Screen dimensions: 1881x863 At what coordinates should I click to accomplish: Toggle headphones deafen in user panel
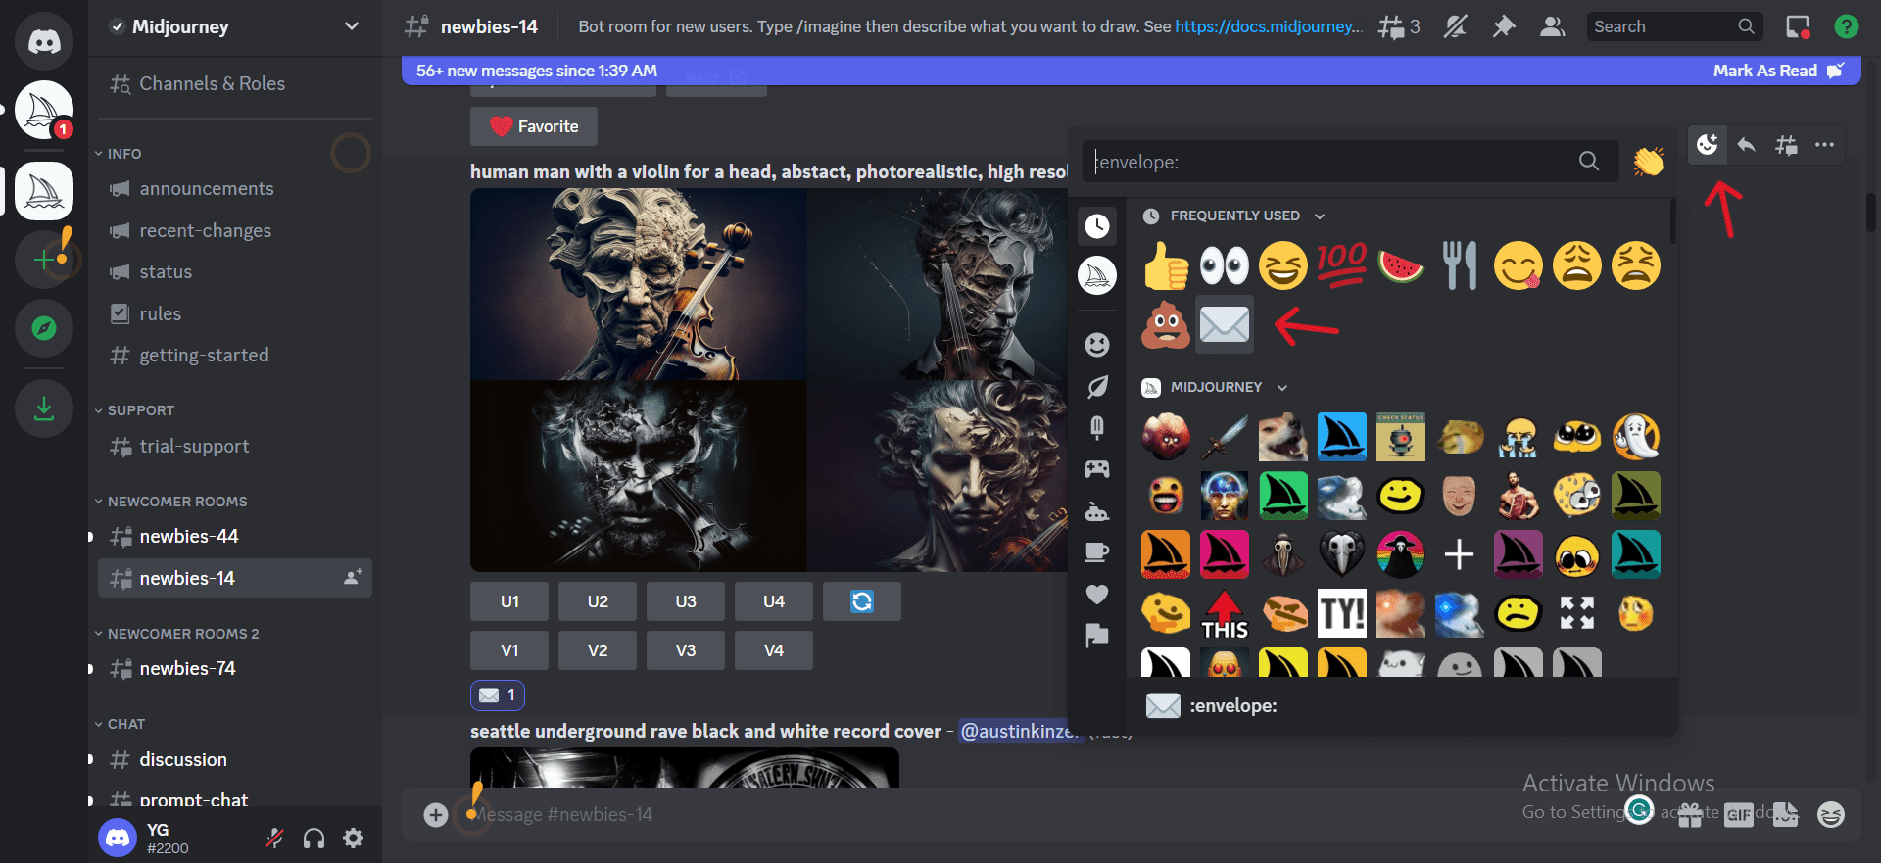[x=313, y=838]
